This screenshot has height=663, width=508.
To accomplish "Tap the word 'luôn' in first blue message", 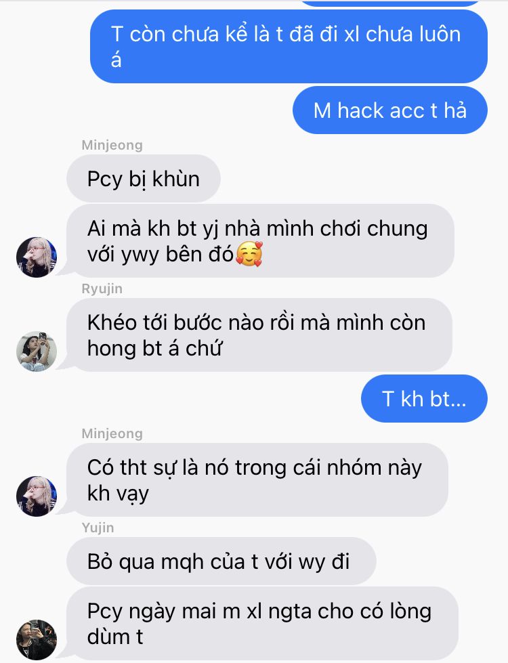I will tap(440, 34).
